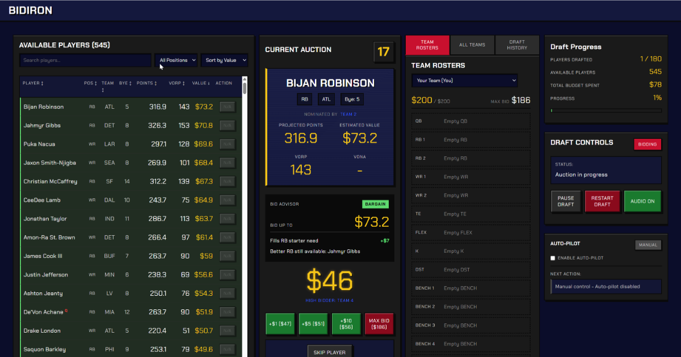This screenshot has width=681, height=357.
Task: Click the current bid $46 amount
Action: click(x=330, y=280)
